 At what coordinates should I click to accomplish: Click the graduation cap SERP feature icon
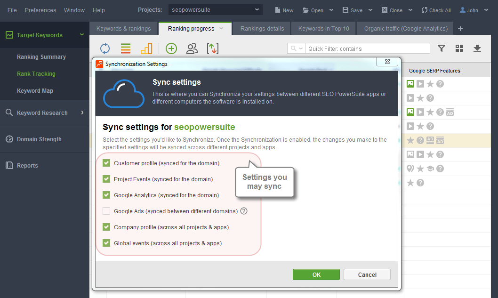[x=430, y=169]
